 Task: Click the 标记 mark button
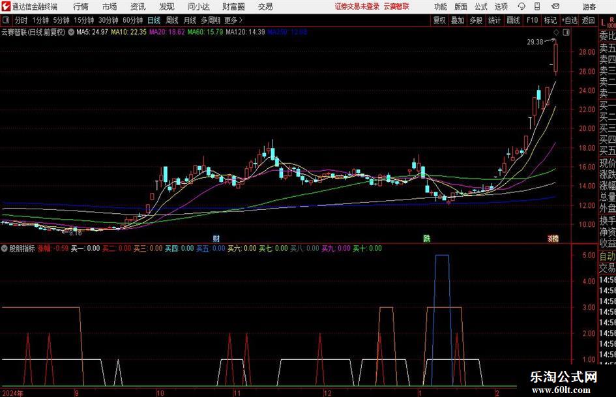click(550, 20)
